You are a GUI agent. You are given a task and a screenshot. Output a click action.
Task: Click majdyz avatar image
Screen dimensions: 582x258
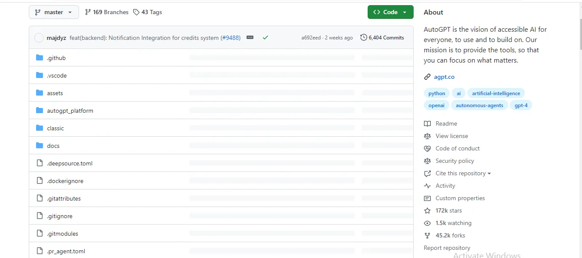click(39, 38)
